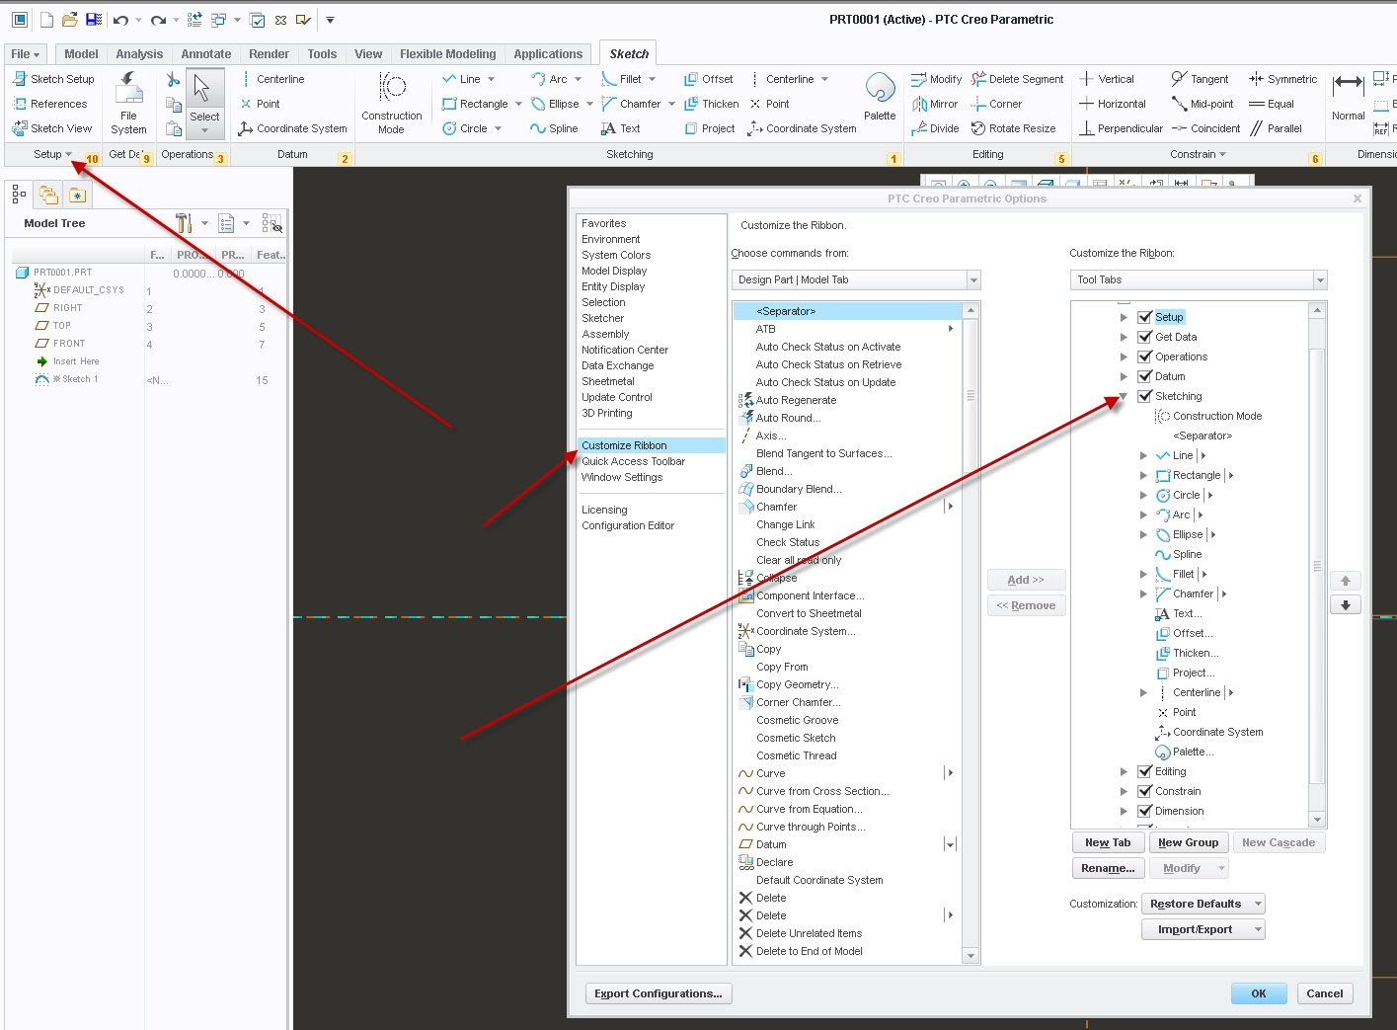Select the Spline tool in ribbon
Screen dimensions: 1397x1030
click(554, 128)
